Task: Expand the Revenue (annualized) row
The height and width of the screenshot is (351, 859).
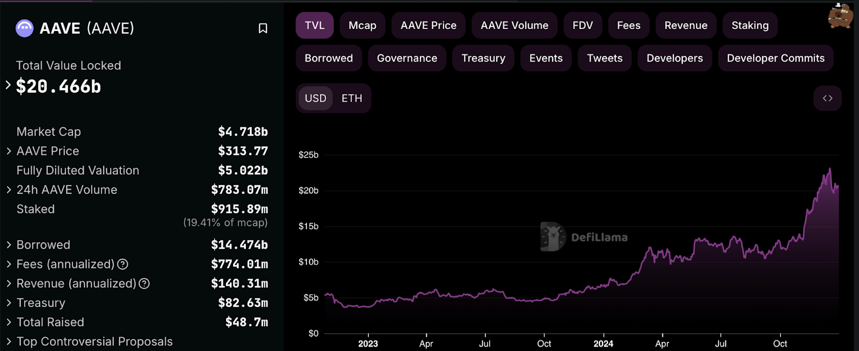Action: tap(9, 283)
